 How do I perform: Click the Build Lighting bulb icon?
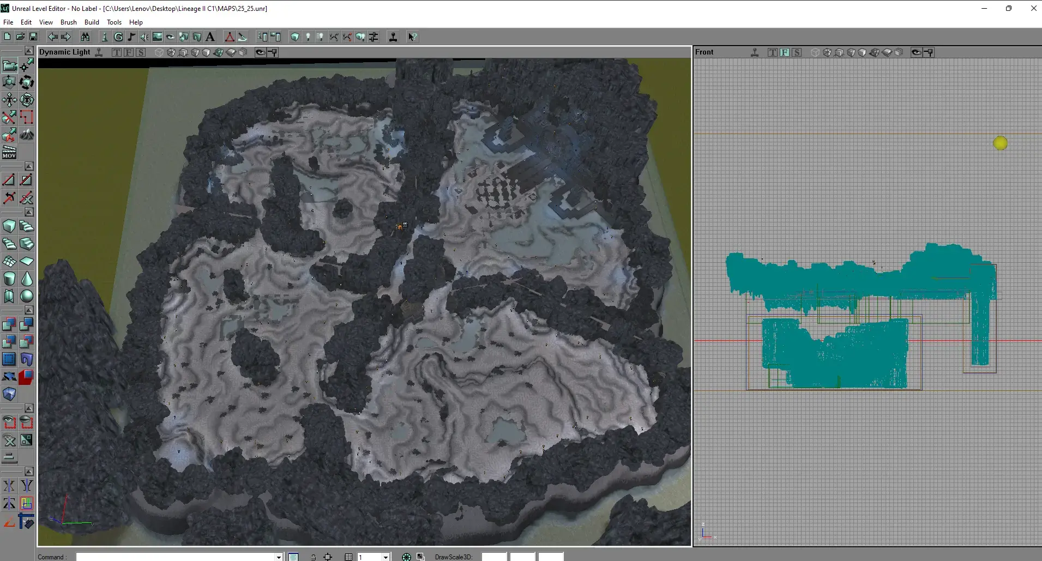308,37
